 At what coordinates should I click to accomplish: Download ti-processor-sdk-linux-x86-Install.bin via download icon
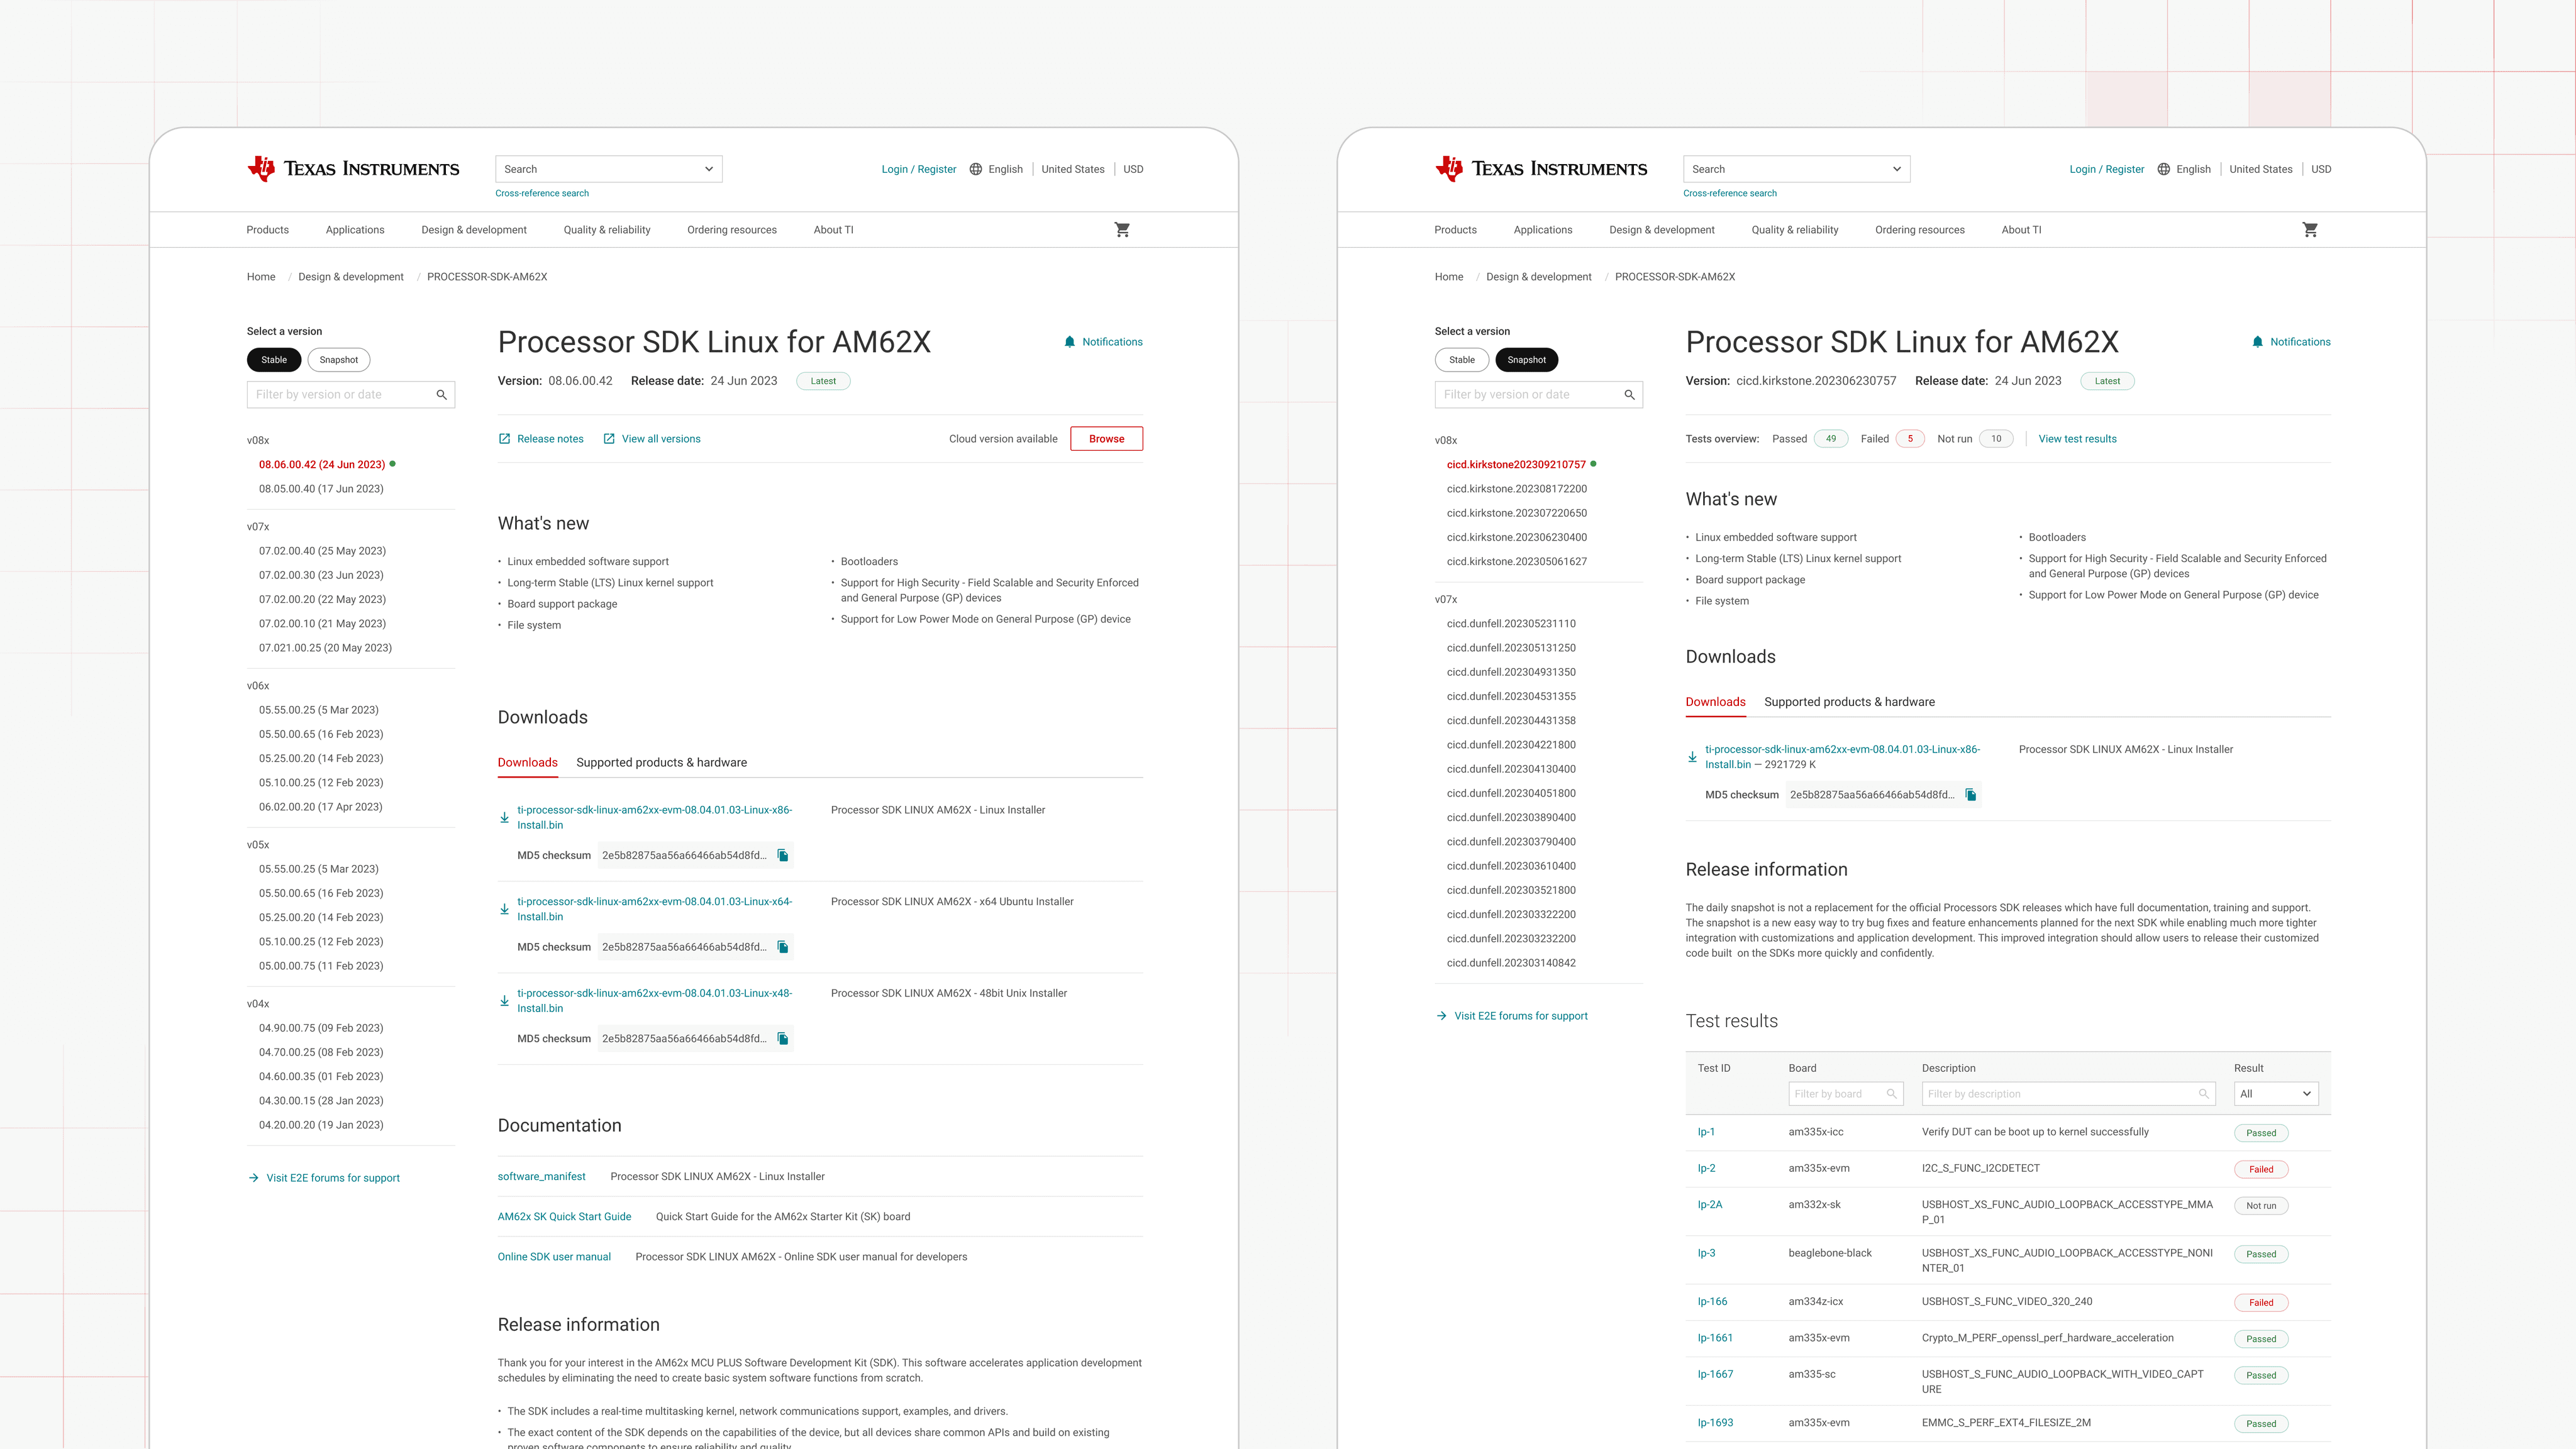(x=504, y=817)
